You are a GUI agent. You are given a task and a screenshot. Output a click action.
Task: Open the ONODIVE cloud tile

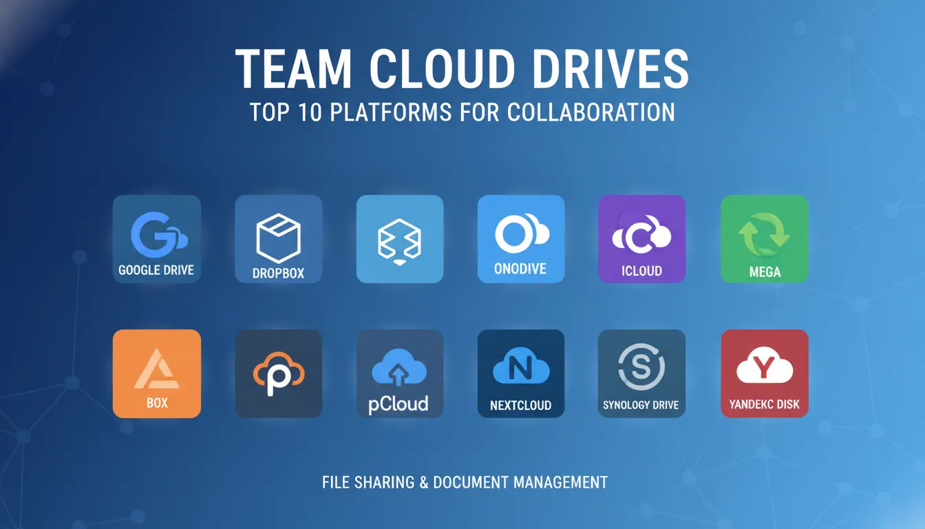pyautogui.click(x=521, y=239)
